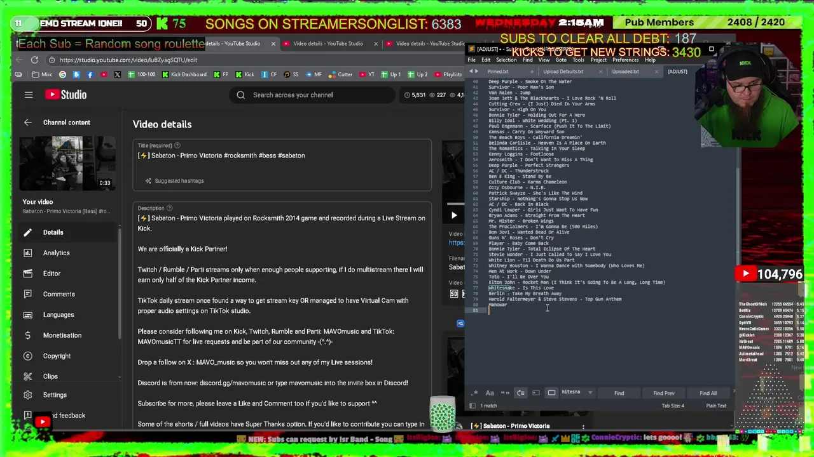Go back to Channel content with arrow

[x=27, y=123]
